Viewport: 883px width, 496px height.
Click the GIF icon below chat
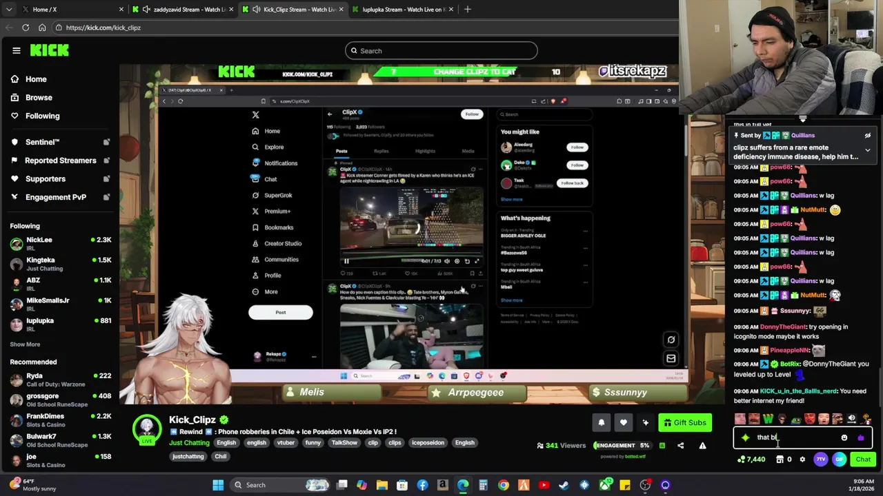click(x=839, y=459)
